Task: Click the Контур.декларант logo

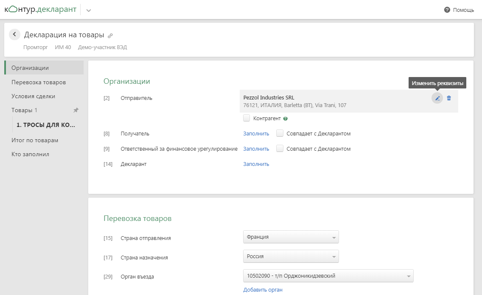Action: [x=40, y=9]
